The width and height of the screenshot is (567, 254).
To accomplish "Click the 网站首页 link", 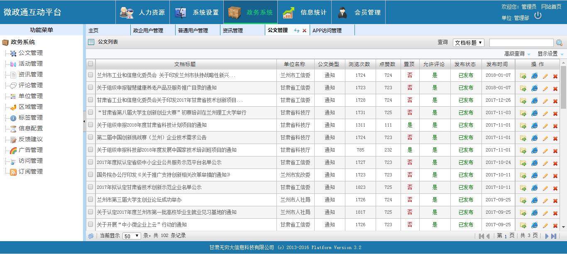I will point(551,7).
